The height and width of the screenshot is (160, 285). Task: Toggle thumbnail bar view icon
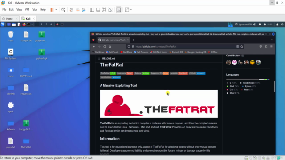[x=98, y=10]
